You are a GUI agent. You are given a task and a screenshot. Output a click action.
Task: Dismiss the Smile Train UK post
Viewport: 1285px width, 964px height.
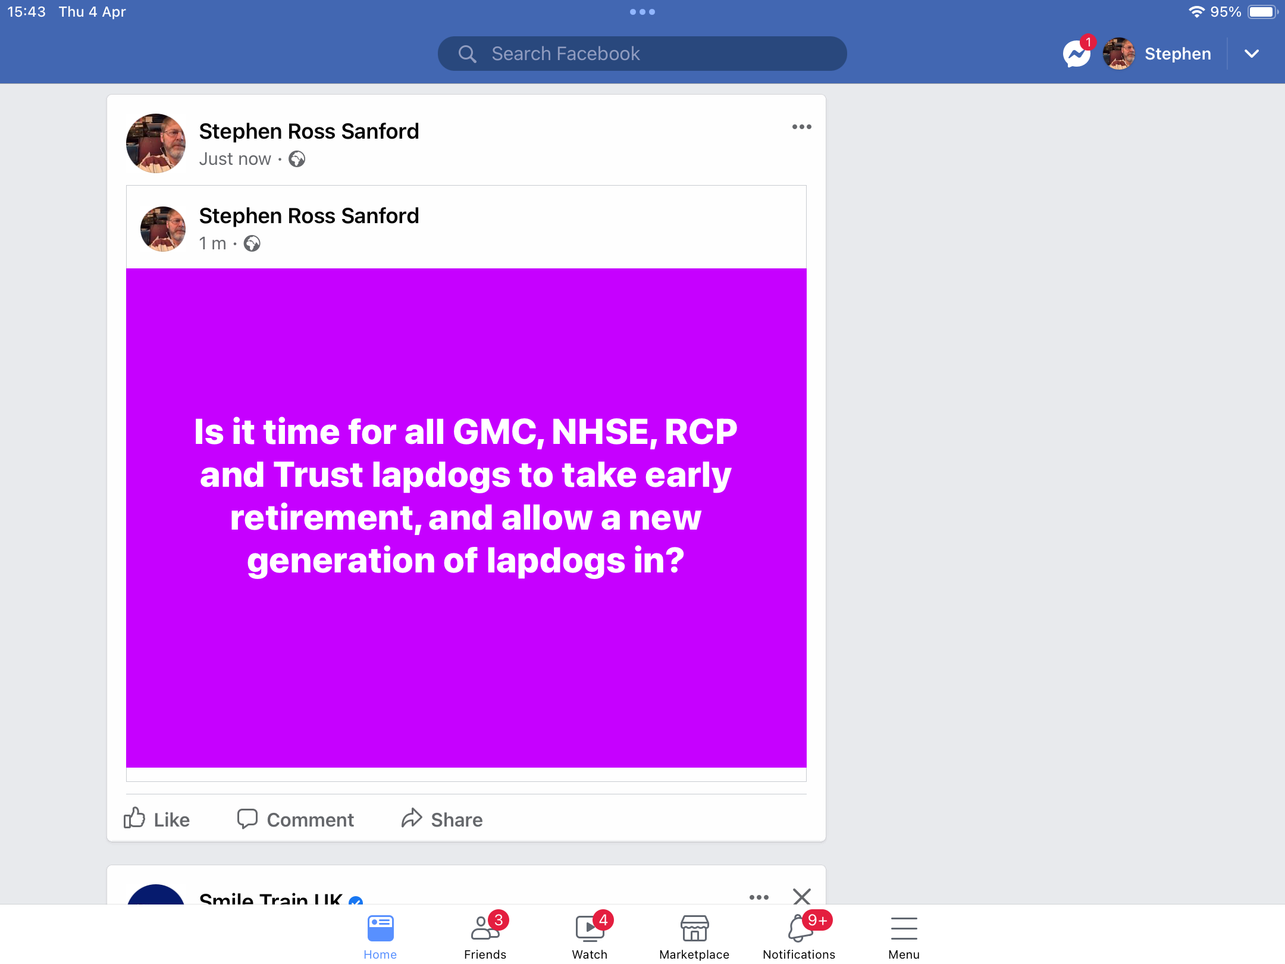pos(802,896)
